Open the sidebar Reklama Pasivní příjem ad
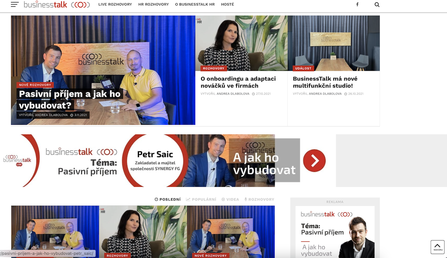 click(335, 232)
